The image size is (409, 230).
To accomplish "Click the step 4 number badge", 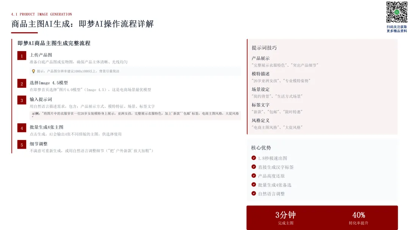I will 22,128.
